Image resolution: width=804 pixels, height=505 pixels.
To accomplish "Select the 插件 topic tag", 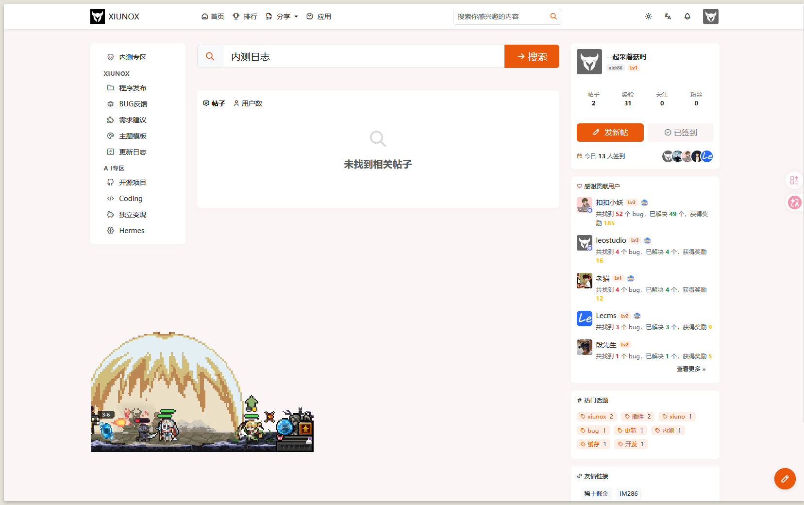I will click(638, 417).
